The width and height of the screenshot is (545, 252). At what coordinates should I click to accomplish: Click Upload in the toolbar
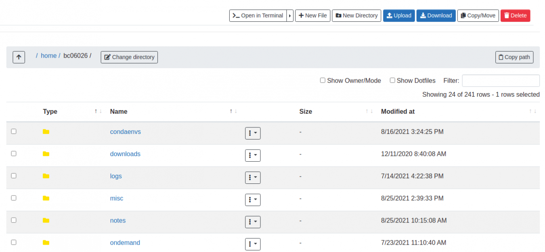point(398,16)
